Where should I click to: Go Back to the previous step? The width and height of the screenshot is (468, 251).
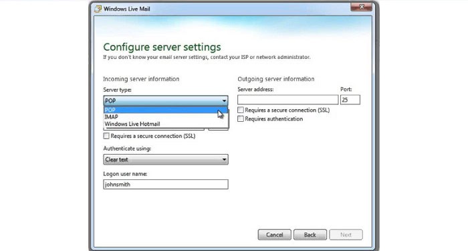pyautogui.click(x=310, y=235)
